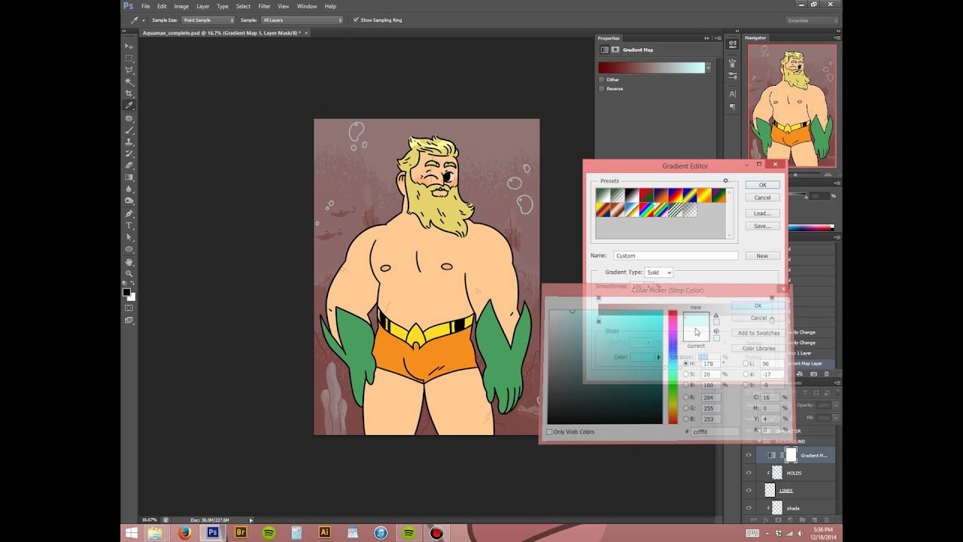Open Adobe Illustrator from the taskbar
Image resolution: width=963 pixels, height=542 pixels.
pos(325,532)
